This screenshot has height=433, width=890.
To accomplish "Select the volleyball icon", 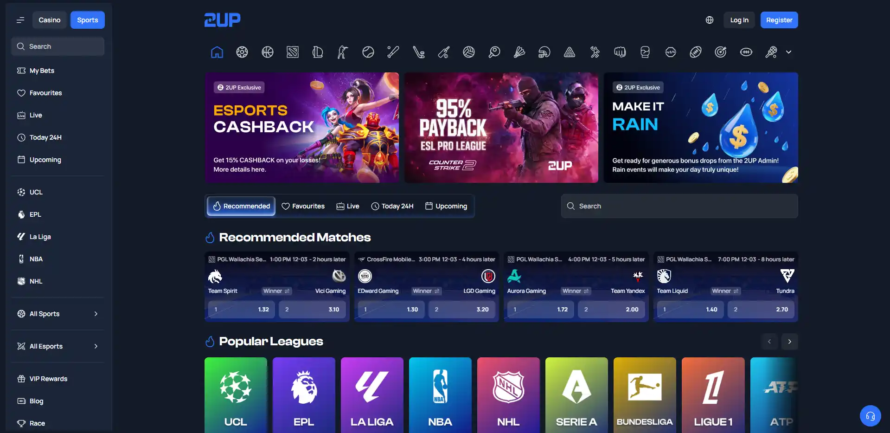I will [469, 52].
